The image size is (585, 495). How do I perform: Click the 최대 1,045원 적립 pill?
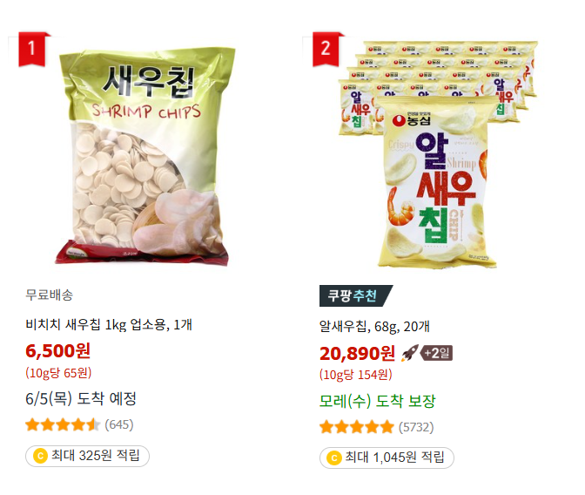tap(387, 458)
